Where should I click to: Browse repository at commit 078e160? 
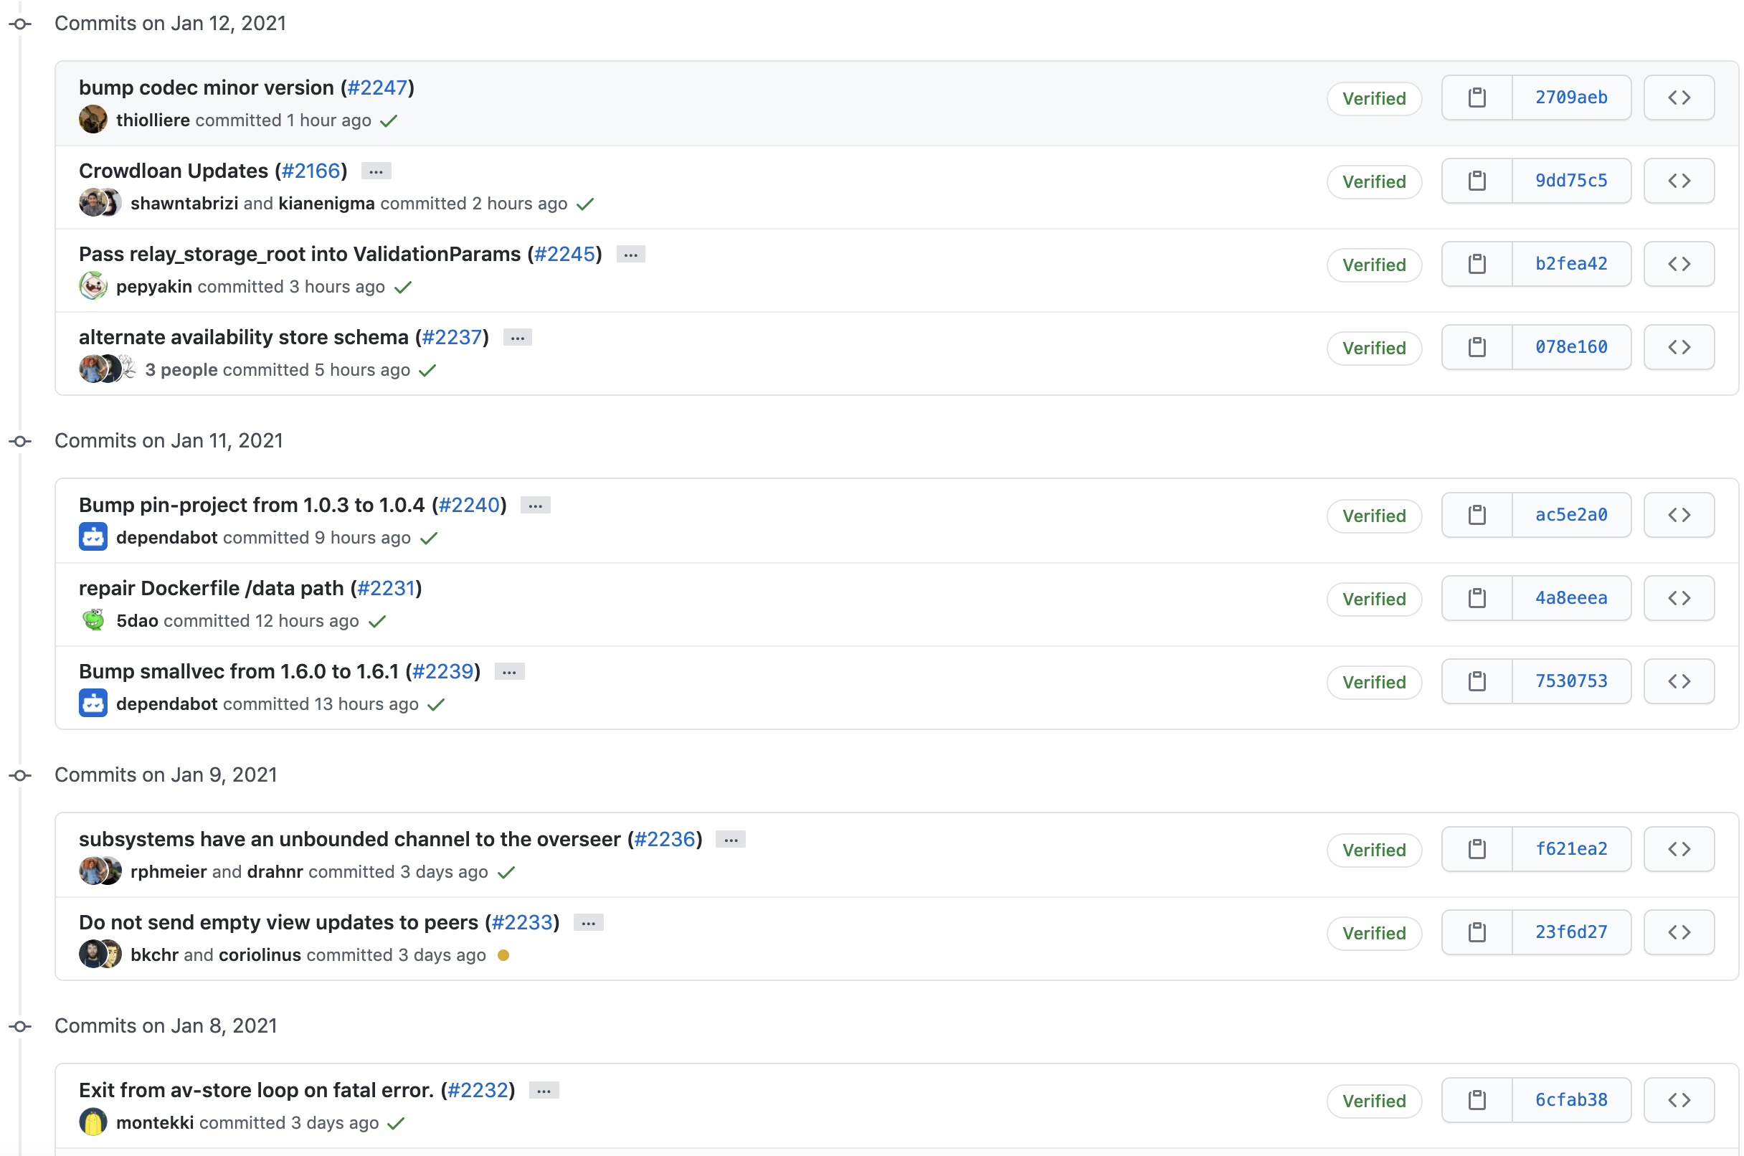(1679, 347)
